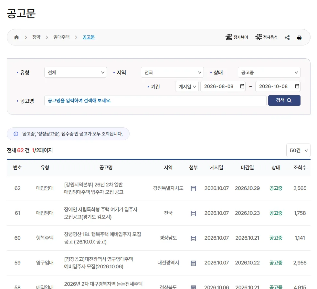
Task: Click the start date field 2026-08-08
Action: point(223,86)
